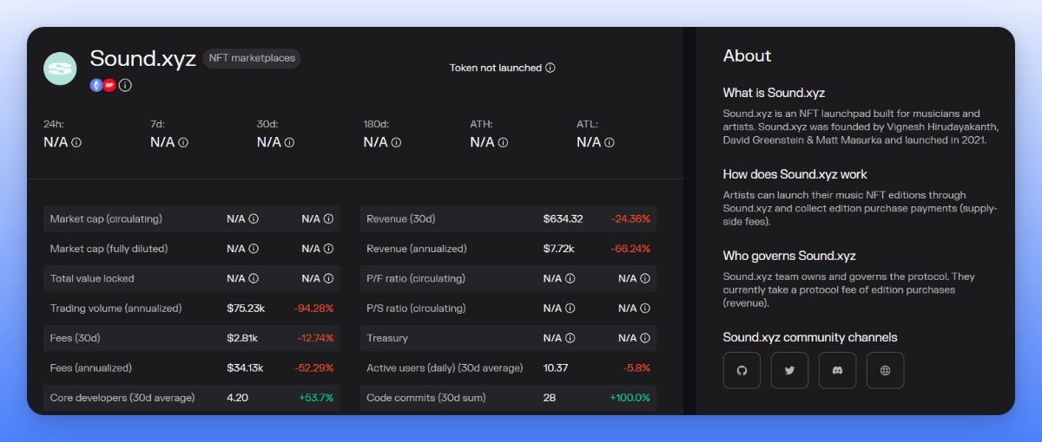1042x442 pixels.
Task: Click the Sound.xyz community channels heading
Action: pyautogui.click(x=810, y=337)
